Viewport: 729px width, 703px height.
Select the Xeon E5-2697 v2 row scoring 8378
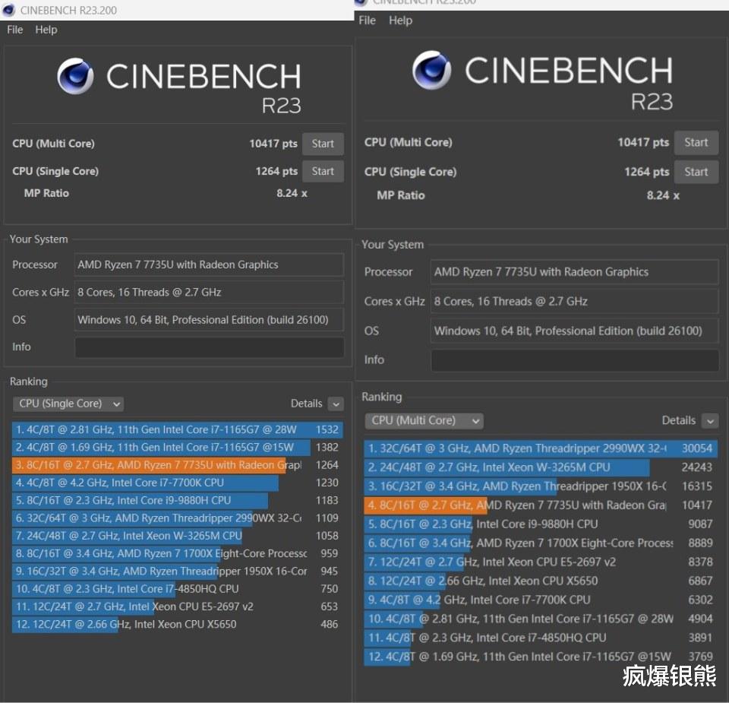tap(541, 562)
